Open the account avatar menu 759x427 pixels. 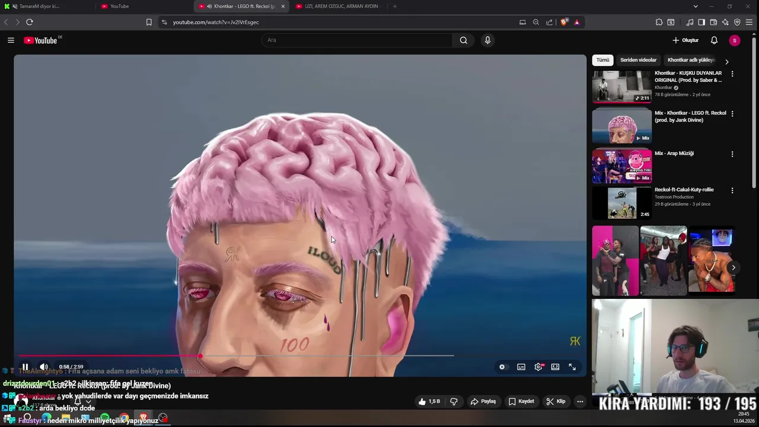click(x=735, y=40)
